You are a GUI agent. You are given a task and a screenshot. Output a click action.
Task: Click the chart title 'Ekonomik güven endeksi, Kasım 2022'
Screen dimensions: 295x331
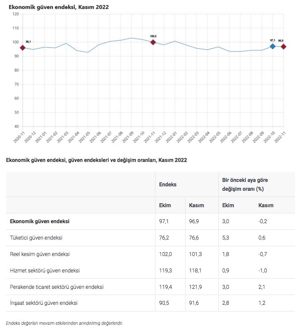(58, 7)
